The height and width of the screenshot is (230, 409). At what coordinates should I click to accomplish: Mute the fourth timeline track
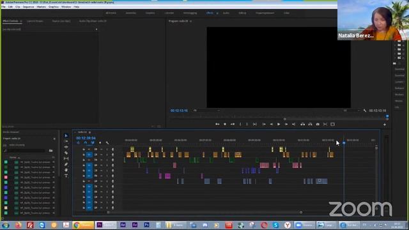(101, 165)
